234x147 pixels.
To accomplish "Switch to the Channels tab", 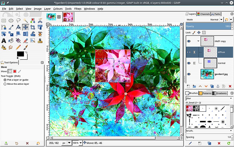I will [x=204, y=14].
